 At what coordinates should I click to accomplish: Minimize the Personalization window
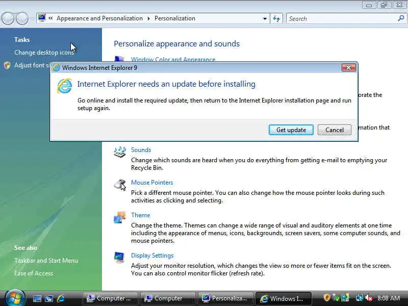(x=369, y=5)
